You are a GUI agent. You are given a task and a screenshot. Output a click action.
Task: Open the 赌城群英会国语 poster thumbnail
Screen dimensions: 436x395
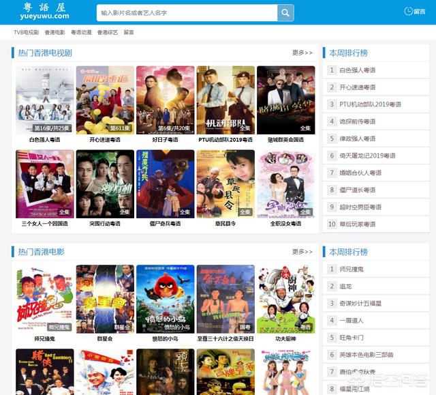(286, 100)
